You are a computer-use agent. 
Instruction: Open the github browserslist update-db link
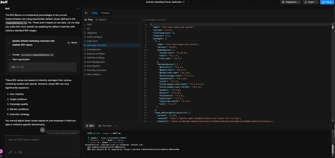point(151,149)
